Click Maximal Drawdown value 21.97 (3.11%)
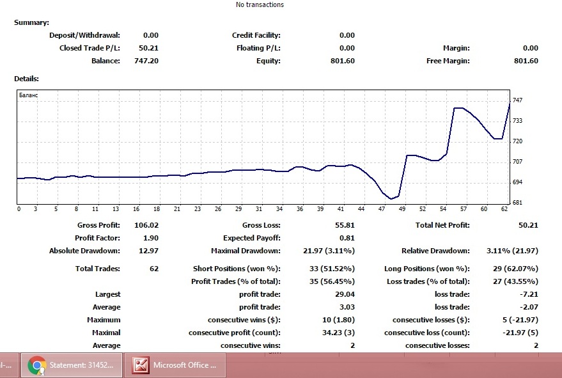 [x=329, y=251]
